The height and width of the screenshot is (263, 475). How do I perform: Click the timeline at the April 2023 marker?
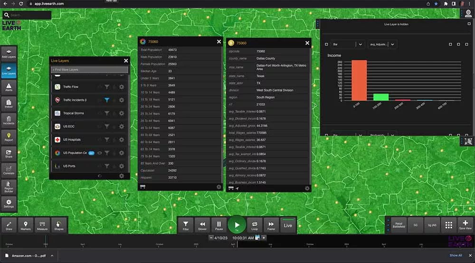tap(233, 244)
